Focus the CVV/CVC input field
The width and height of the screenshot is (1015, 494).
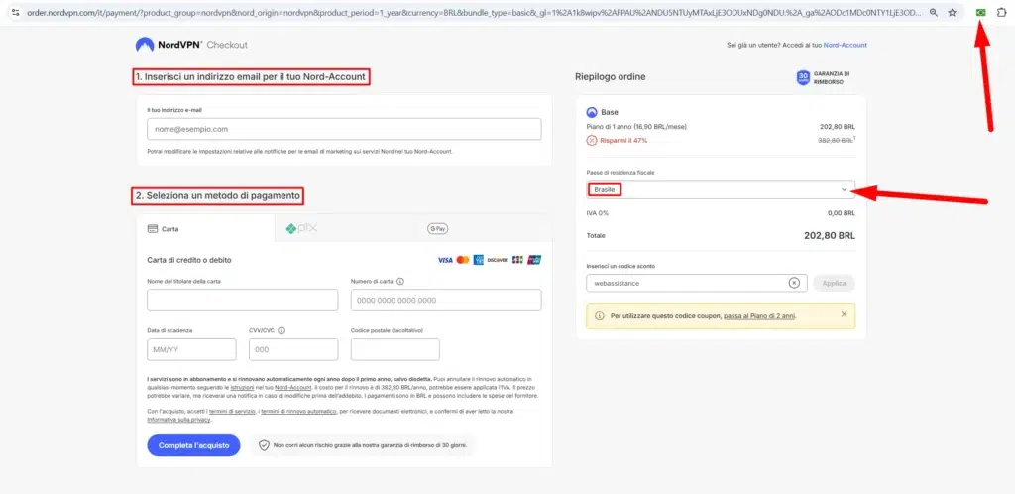tap(293, 349)
